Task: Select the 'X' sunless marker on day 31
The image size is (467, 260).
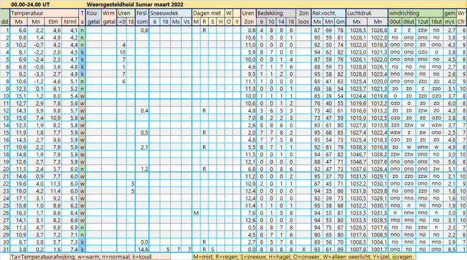Action: click(303, 249)
